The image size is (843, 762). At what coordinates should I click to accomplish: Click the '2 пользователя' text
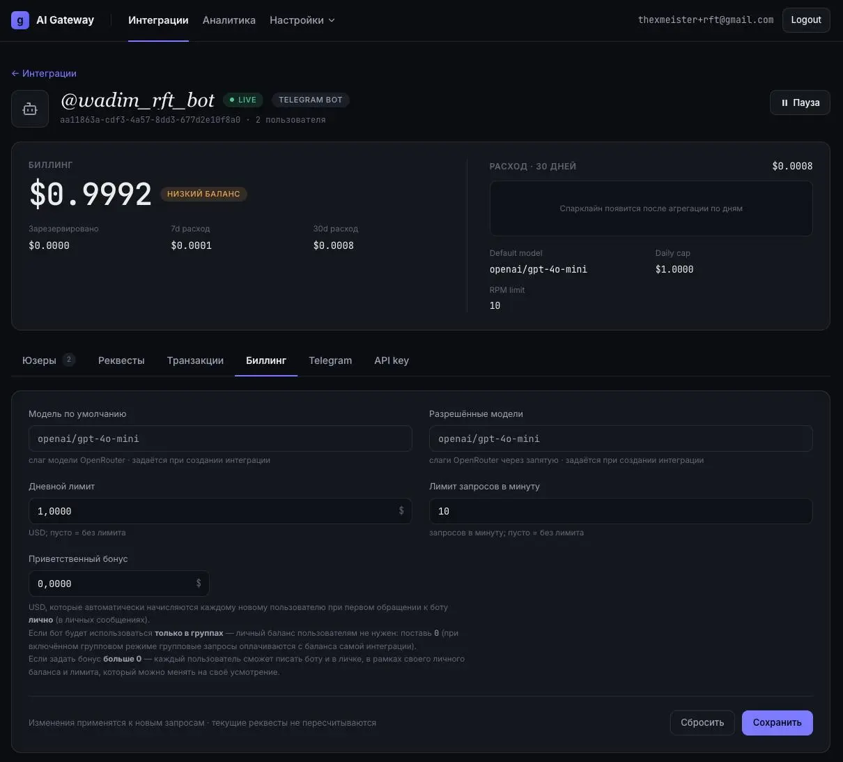291,120
